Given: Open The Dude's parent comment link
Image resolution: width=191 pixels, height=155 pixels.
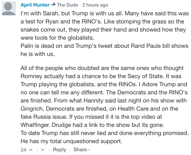Looking at the screenshot, I should click(67, 5).
